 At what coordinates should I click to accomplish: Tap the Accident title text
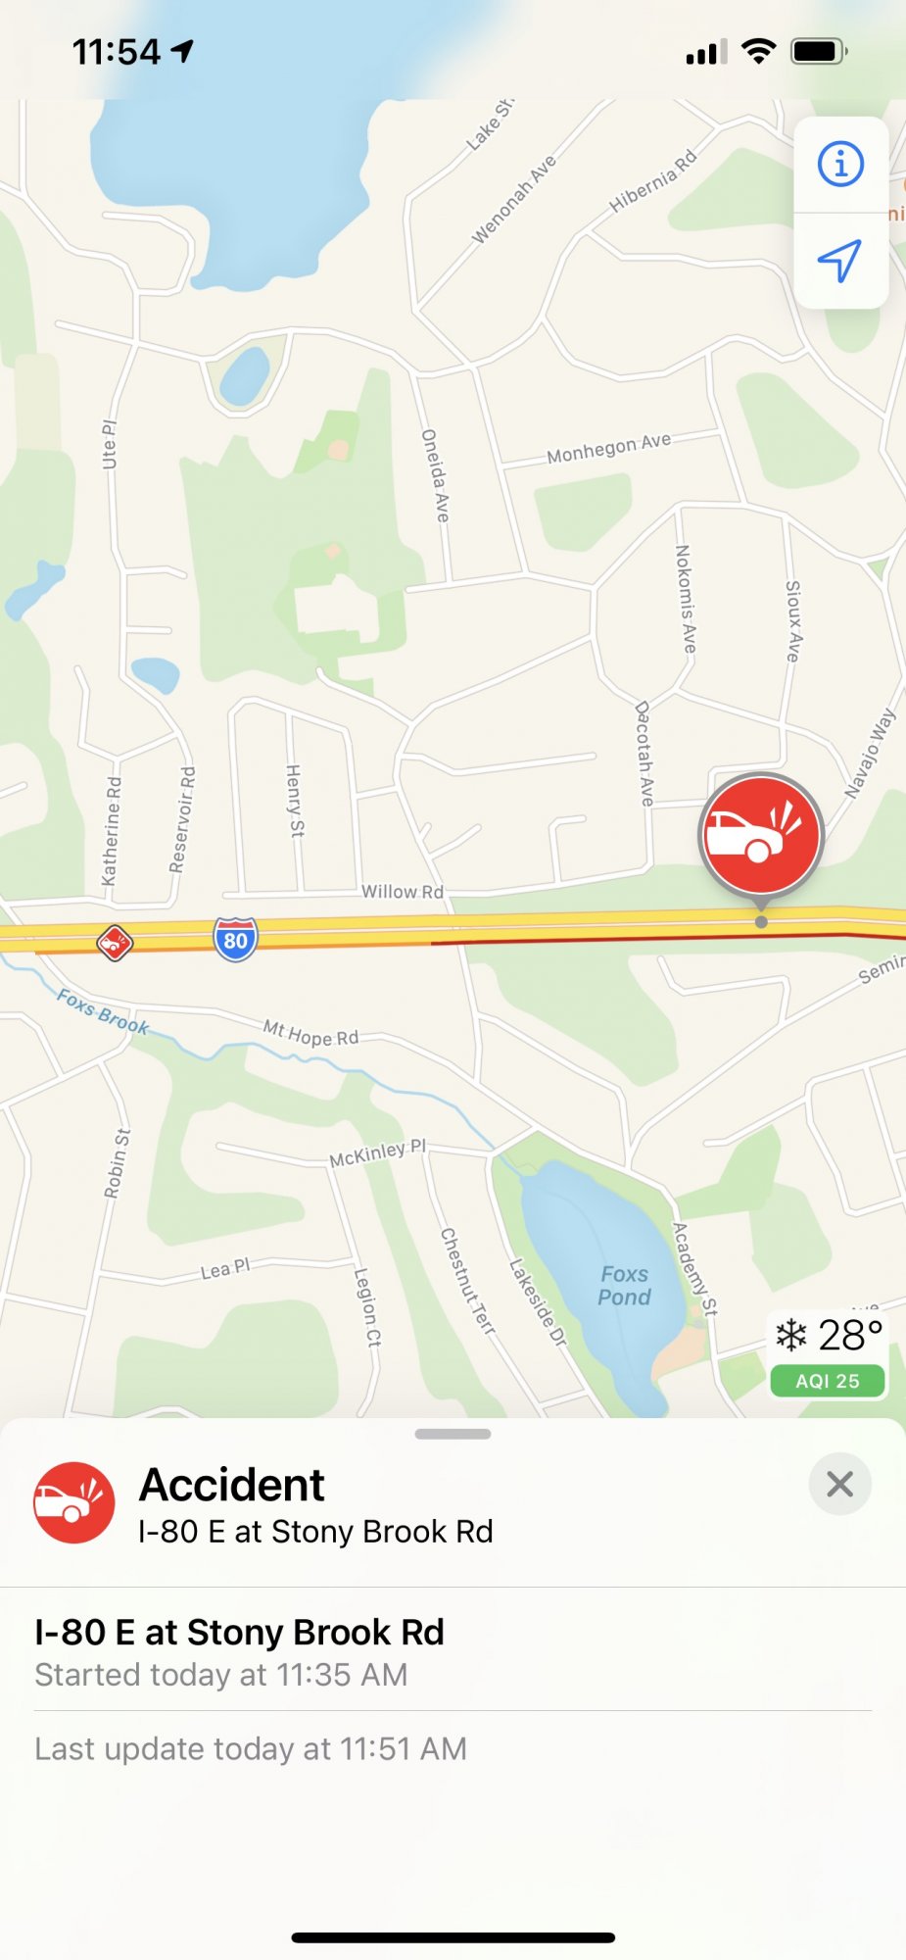click(232, 1485)
